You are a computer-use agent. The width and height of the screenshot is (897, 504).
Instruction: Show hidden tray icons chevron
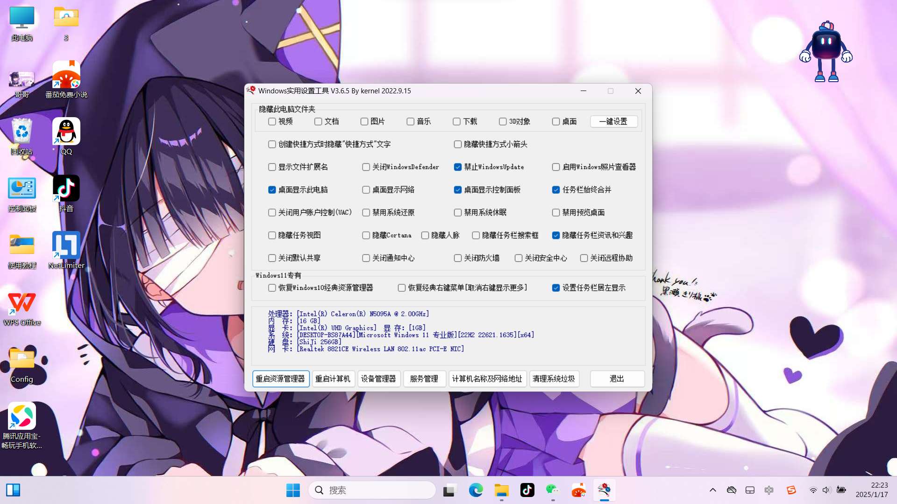pyautogui.click(x=713, y=490)
